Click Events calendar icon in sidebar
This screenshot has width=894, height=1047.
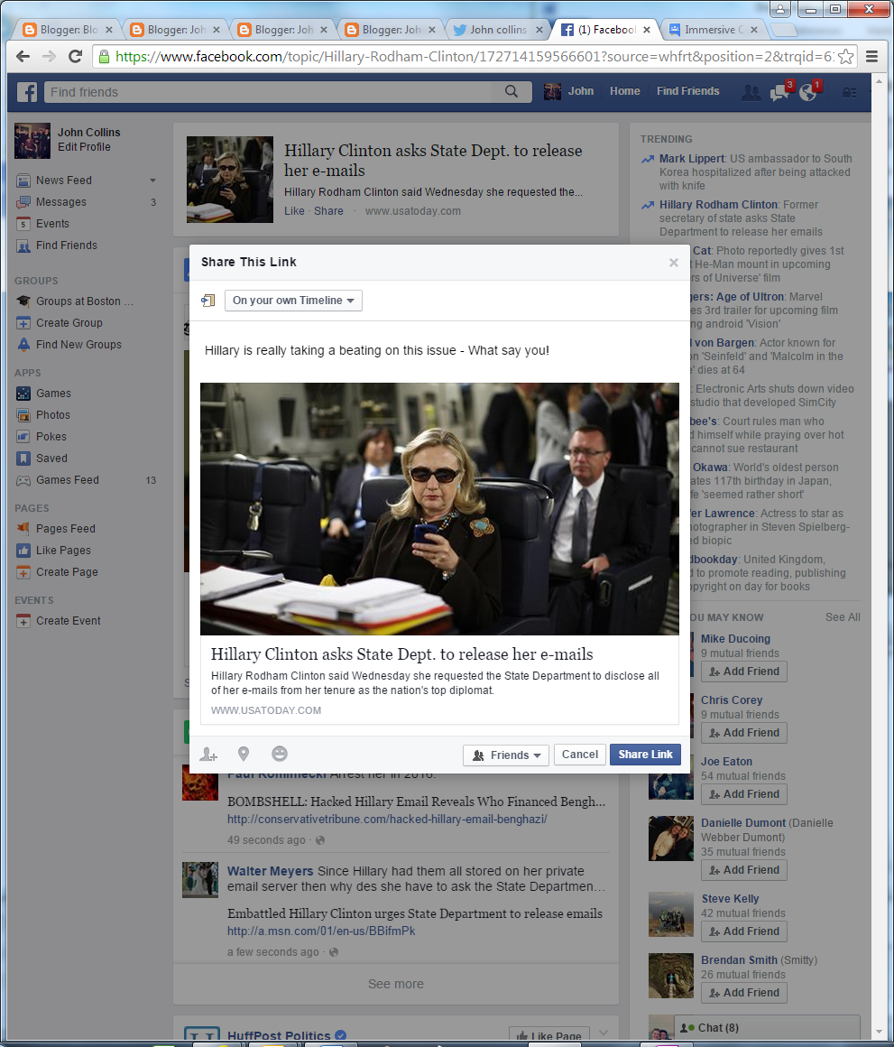pyautogui.click(x=23, y=224)
